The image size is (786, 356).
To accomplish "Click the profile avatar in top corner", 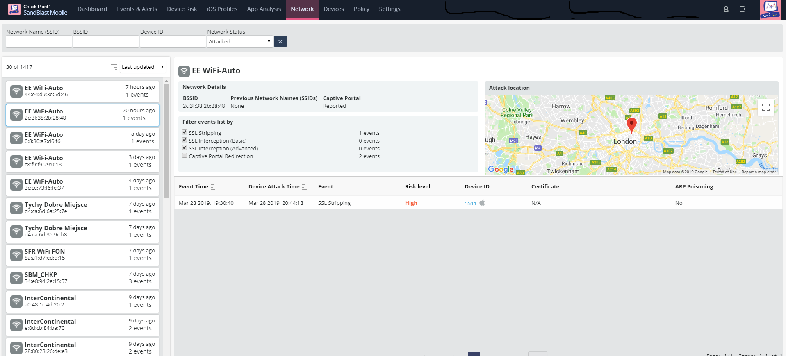I will 770,9.
